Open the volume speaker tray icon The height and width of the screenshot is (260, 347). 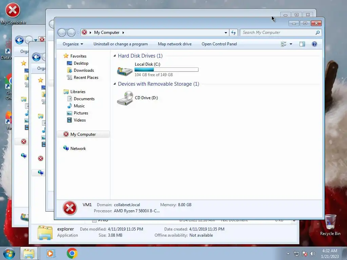312,254
